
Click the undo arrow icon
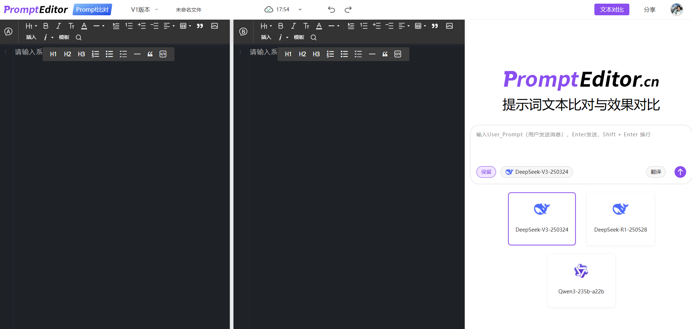pos(331,9)
